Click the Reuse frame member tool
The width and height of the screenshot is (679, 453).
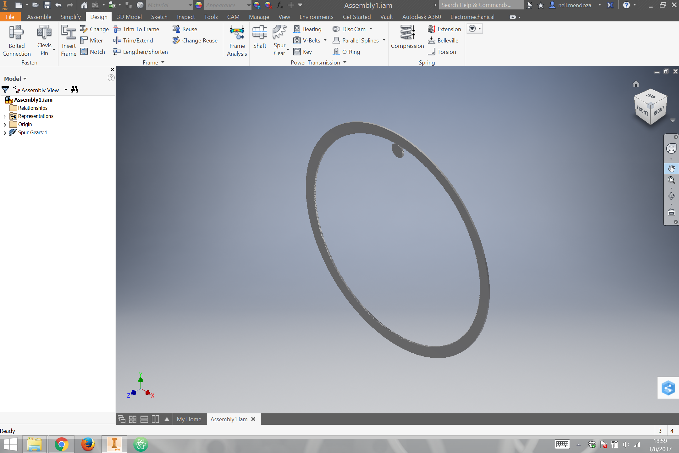[185, 29]
